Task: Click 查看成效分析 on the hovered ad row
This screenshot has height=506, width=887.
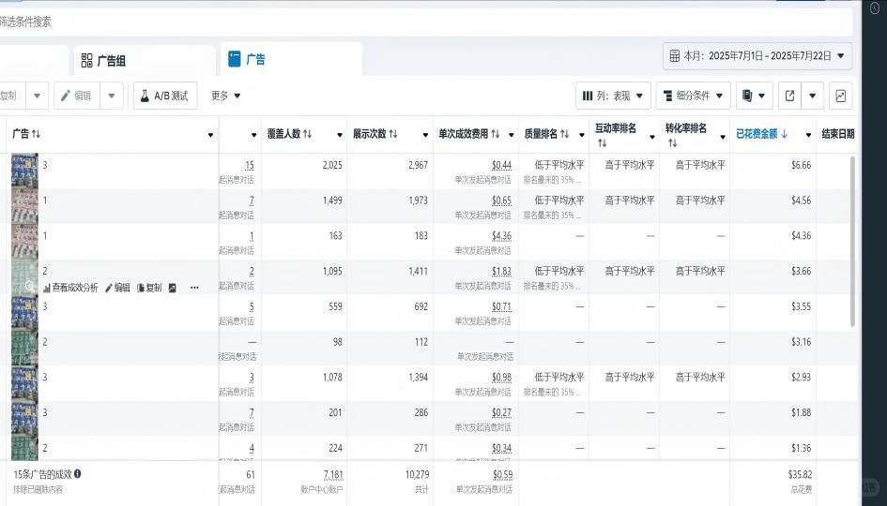Action: tap(70, 288)
